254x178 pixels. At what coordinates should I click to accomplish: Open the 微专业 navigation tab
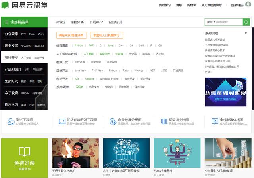click(x=60, y=22)
